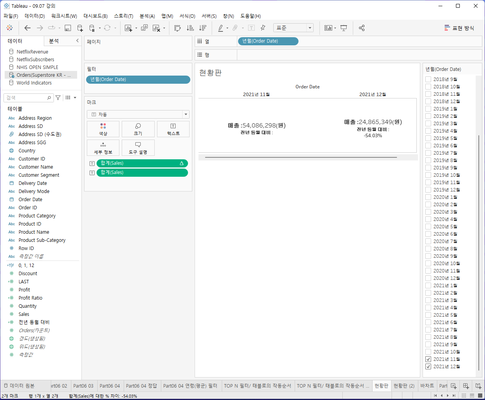
Task: Click the presentation mode icon
Action: point(343,28)
